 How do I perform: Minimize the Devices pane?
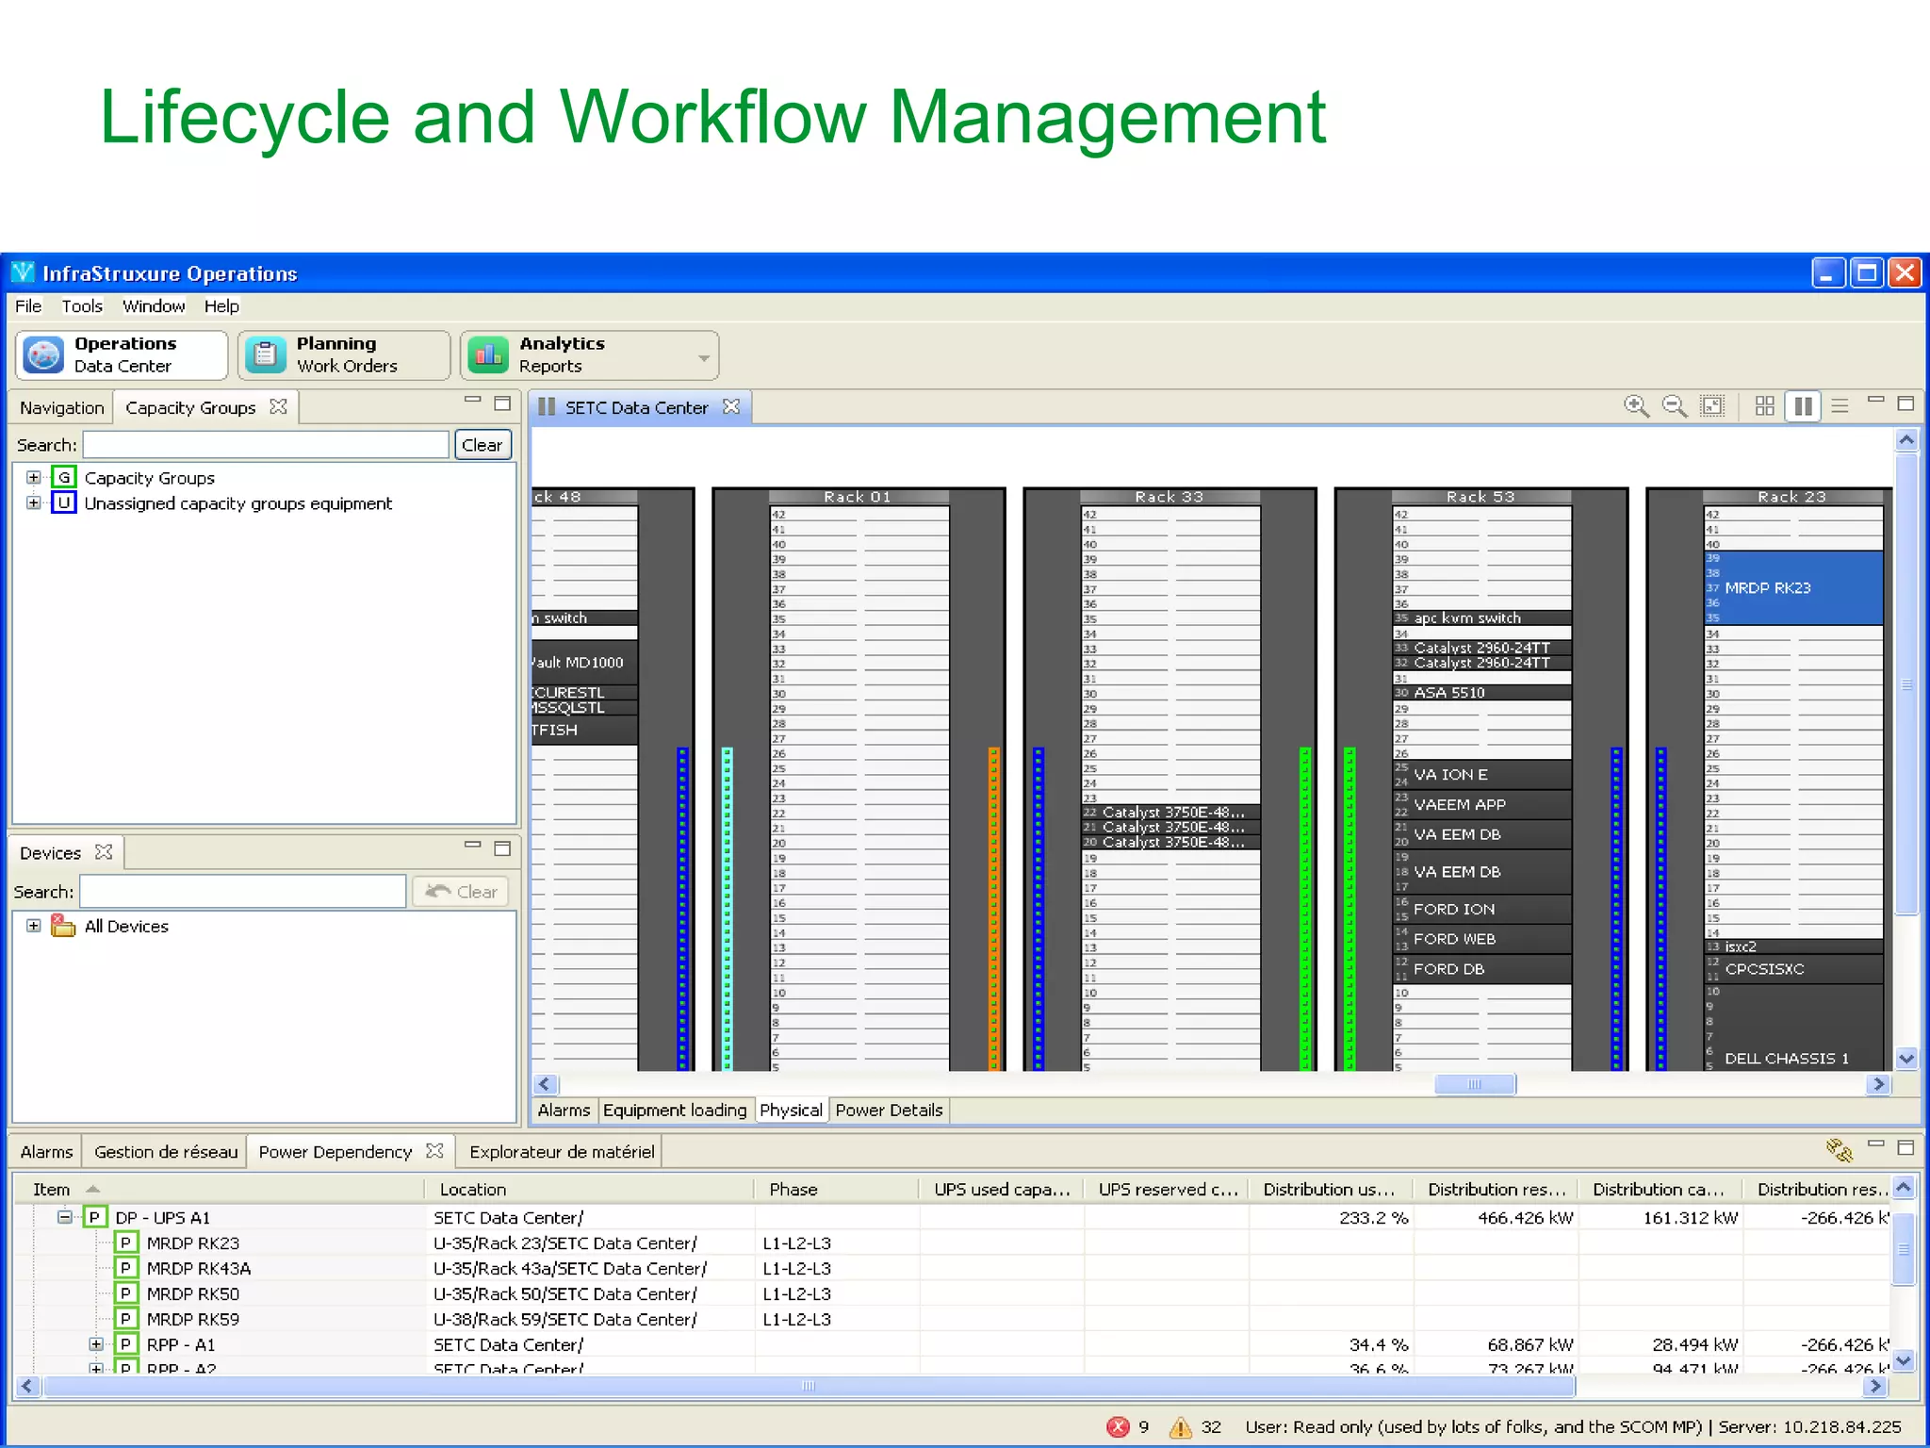pyautogui.click(x=473, y=845)
